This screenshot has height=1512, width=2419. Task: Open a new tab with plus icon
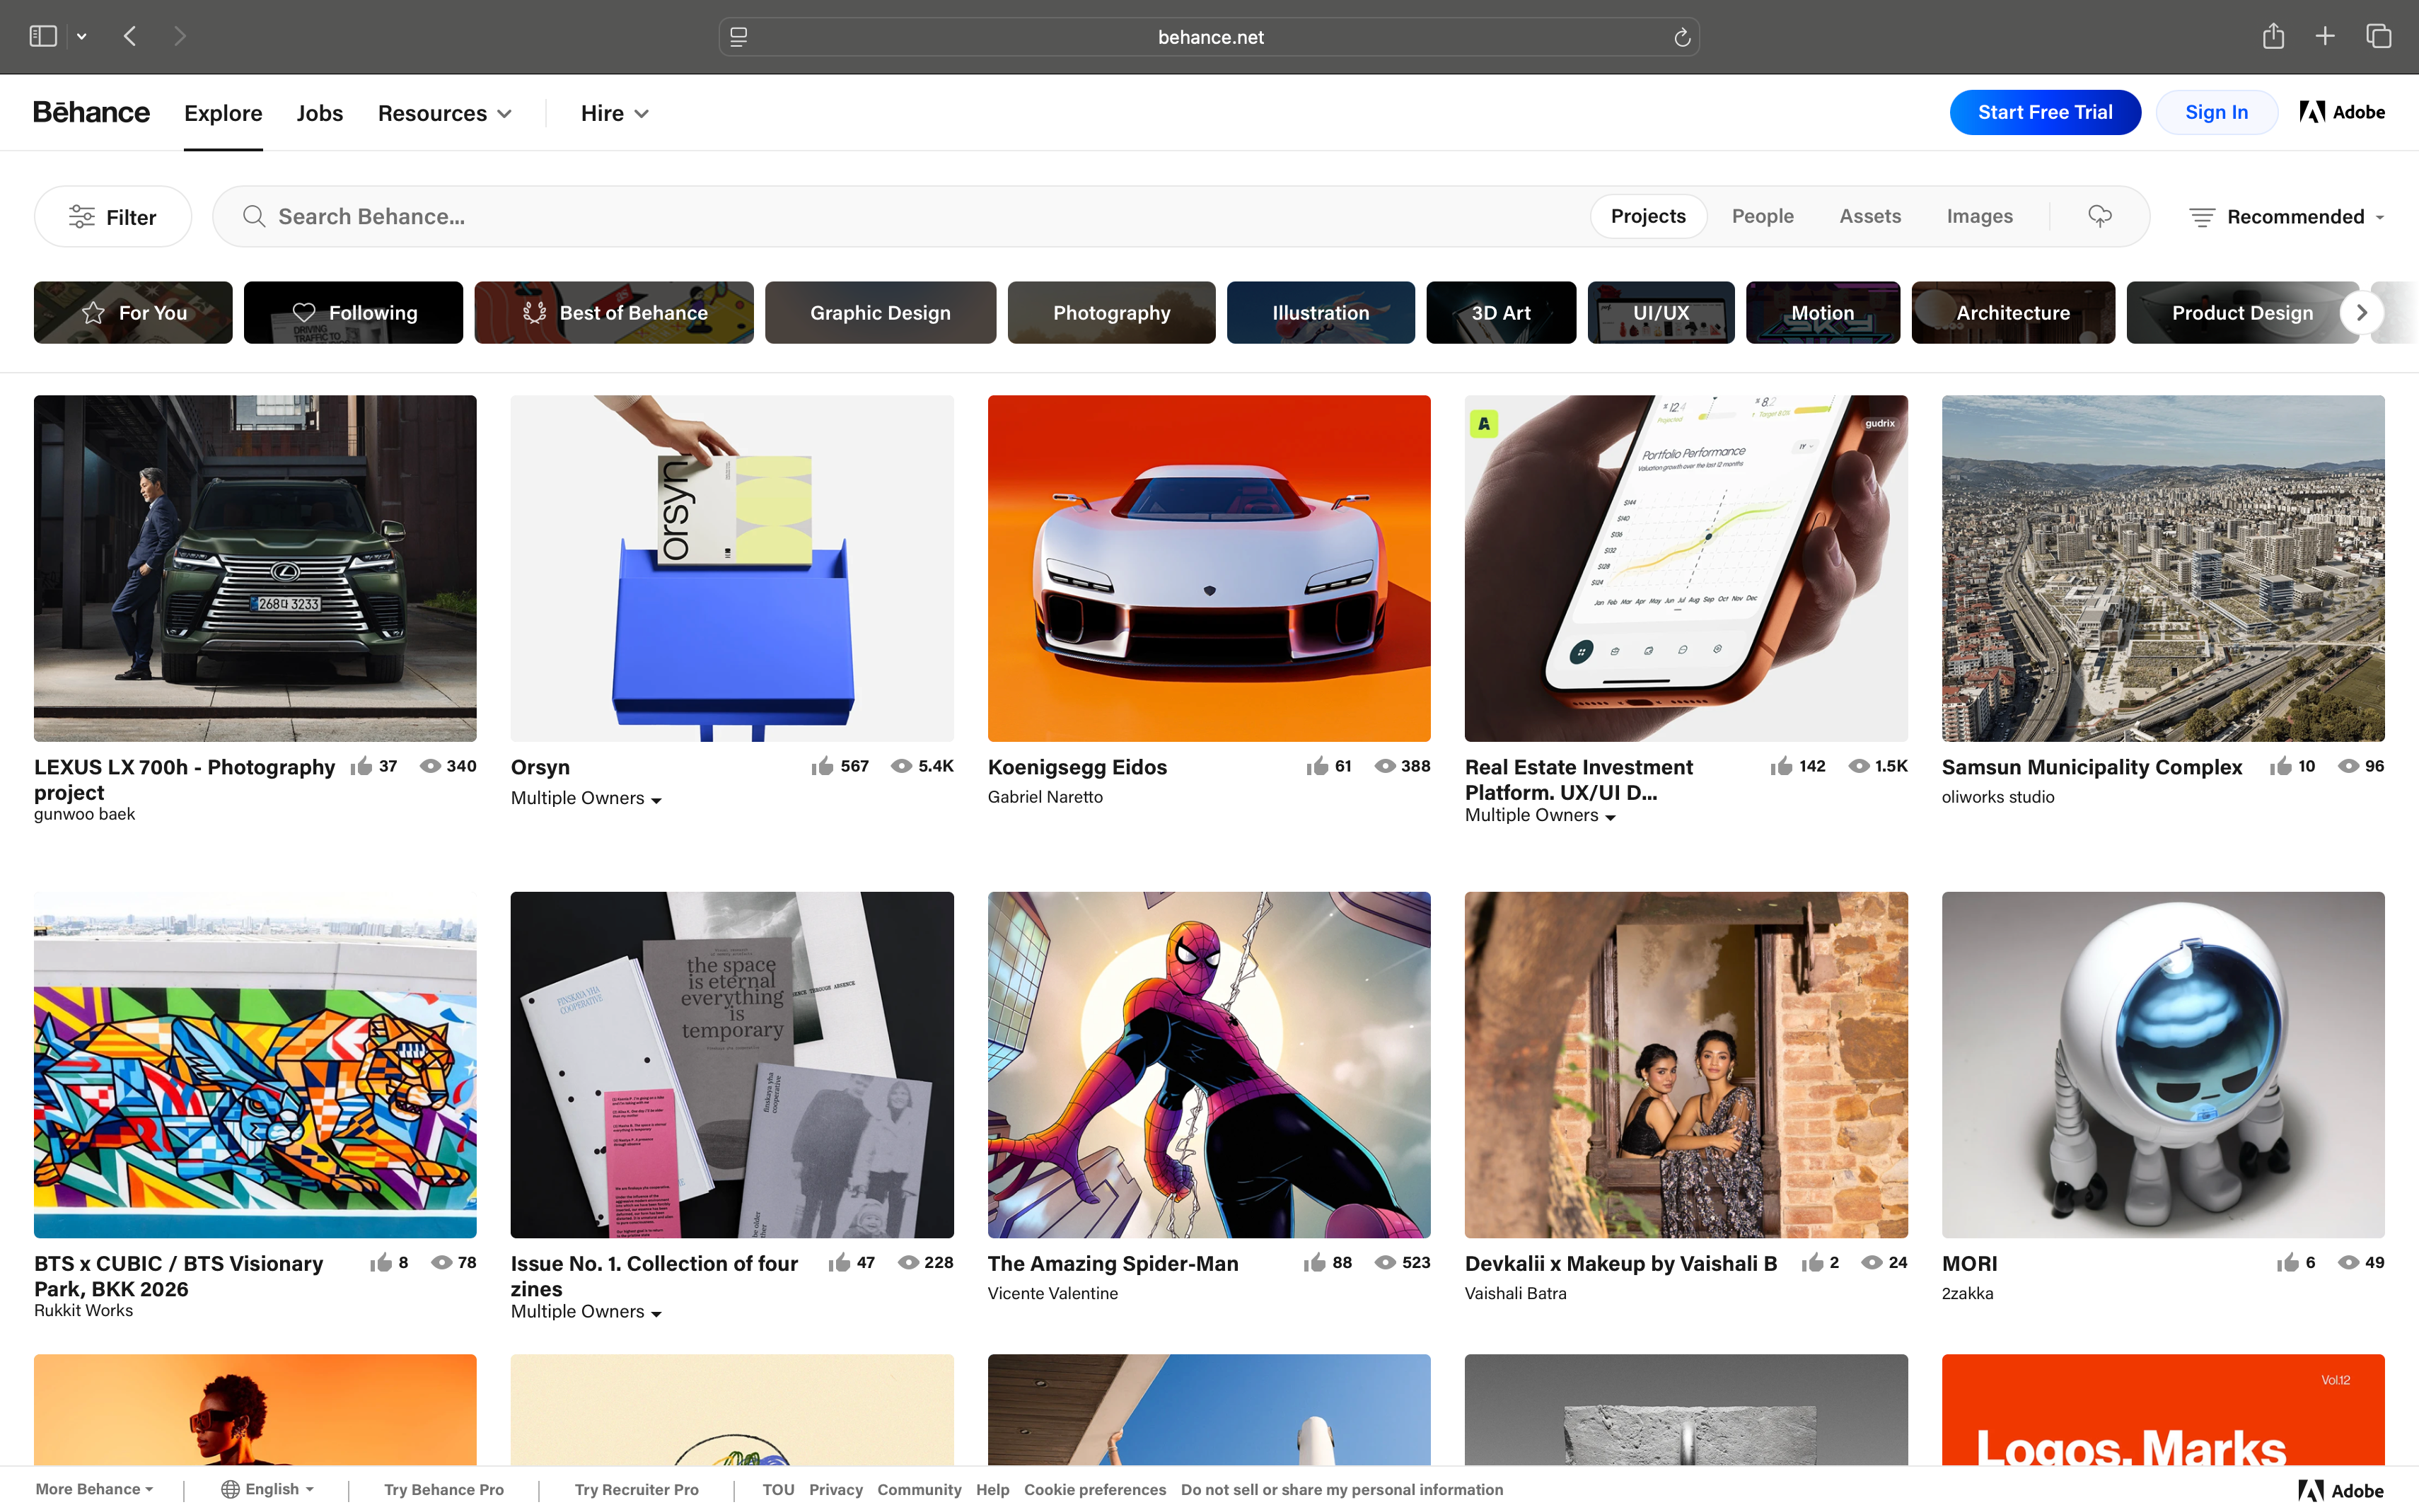tap(2325, 36)
